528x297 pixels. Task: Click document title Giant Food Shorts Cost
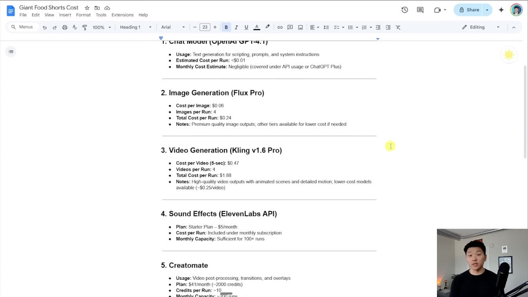(x=49, y=7)
